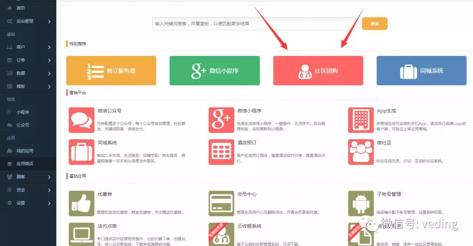Open the 微信公众号 chat bubble app icon

[81, 120]
